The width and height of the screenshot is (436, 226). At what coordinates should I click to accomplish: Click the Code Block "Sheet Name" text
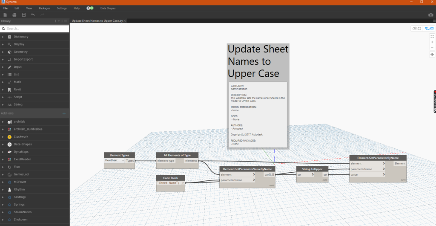168,183
